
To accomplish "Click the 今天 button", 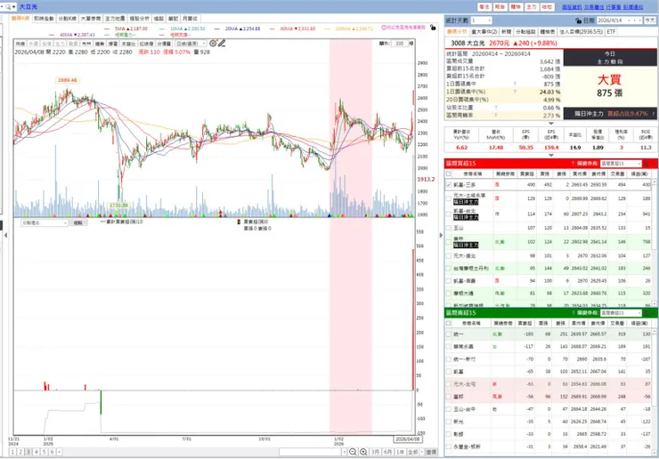I will pyautogui.click(x=650, y=20).
